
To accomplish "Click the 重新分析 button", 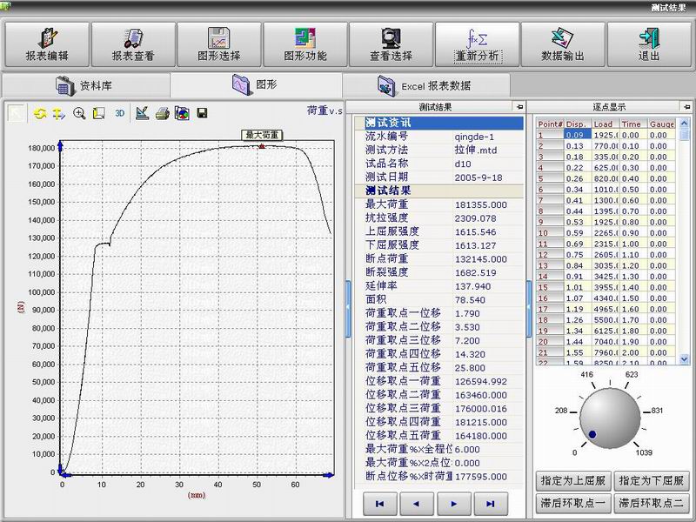I will click(477, 44).
